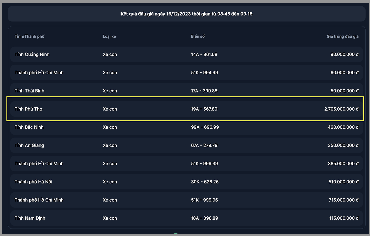
Task: Click the Biển số column header
Action: pos(198,36)
